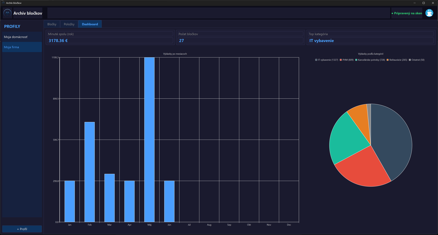The width and height of the screenshot is (438, 235).
Task: Click the IT vybavenie top category value
Action: tap(322, 41)
